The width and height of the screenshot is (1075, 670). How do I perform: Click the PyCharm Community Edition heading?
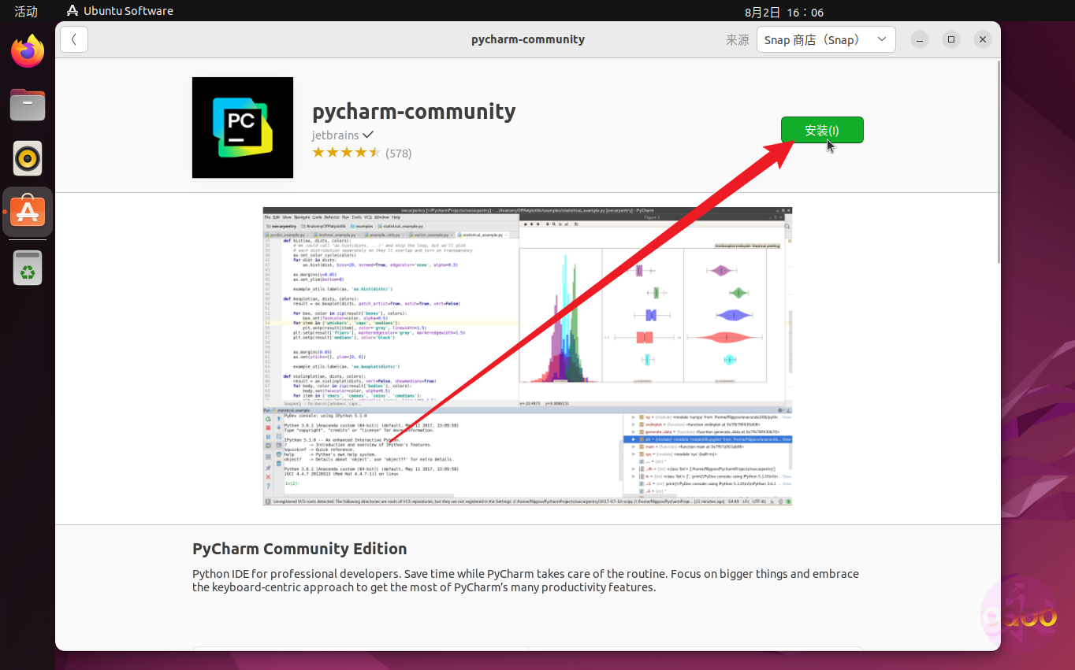click(299, 549)
